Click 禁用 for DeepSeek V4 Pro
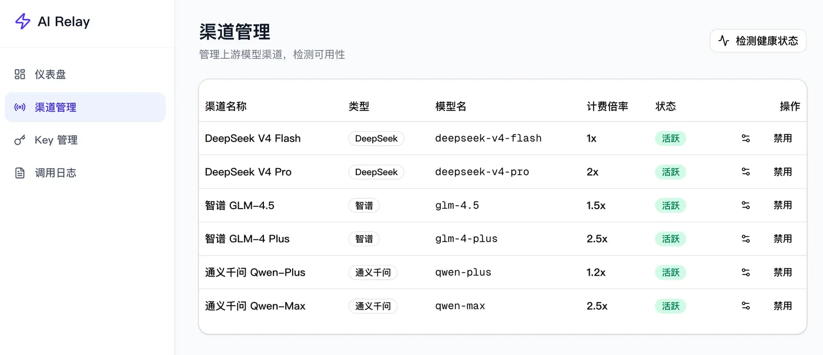The height and width of the screenshot is (355, 823). coord(783,172)
